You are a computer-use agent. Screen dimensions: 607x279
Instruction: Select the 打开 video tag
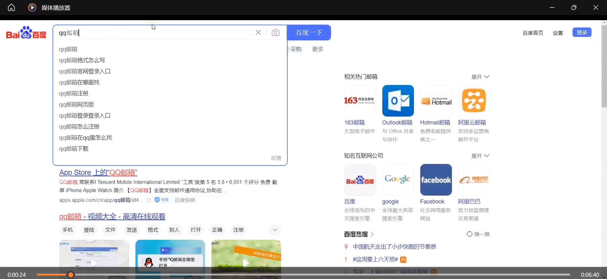tap(196, 230)
